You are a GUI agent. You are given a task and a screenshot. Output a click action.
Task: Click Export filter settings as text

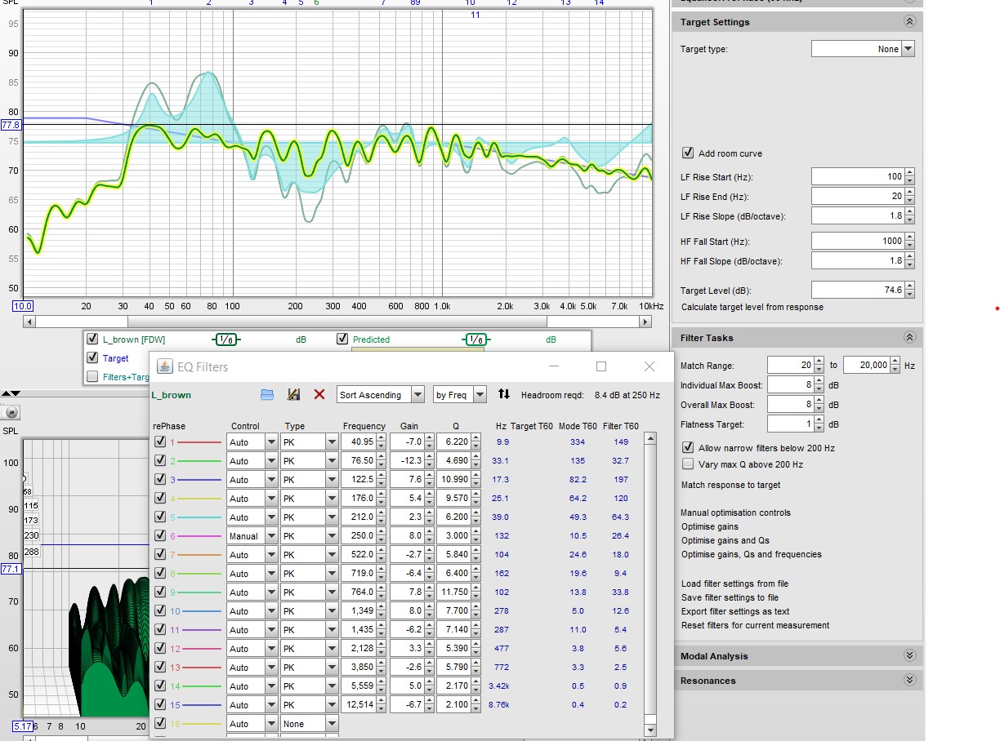point(735,611)
